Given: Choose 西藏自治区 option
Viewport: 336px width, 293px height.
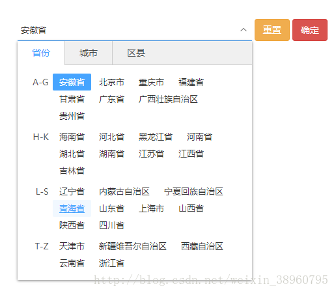Looking at the screenshot, I should (202, 246).
